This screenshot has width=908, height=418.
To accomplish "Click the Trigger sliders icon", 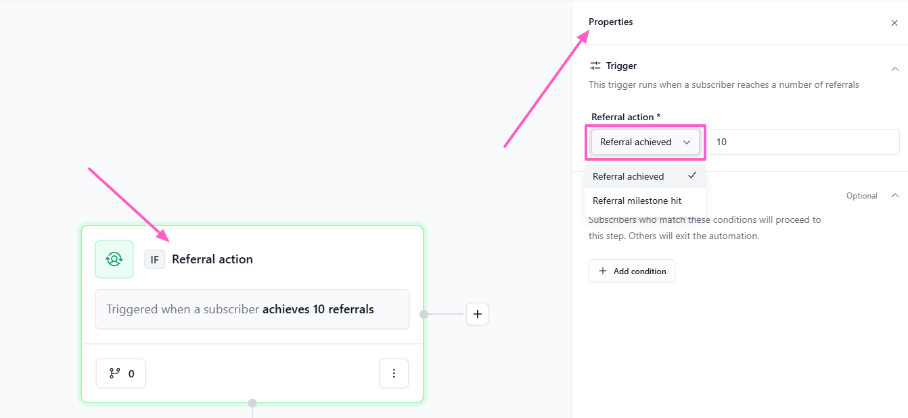I will 595,66.
